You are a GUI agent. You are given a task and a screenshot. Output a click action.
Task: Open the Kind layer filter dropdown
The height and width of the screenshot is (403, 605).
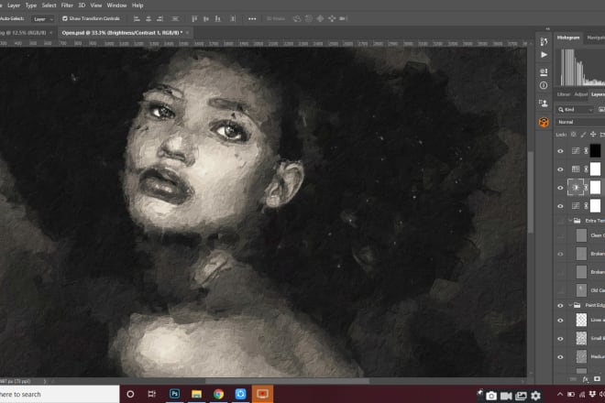pos(575,110)
